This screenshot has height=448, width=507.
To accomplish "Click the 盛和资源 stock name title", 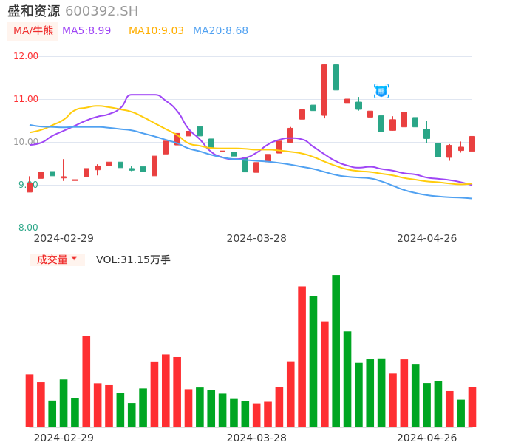I will tap(33, 11).
